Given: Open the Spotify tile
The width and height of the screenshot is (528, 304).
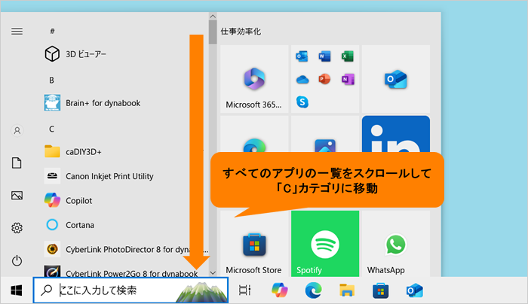Looking at the screenshot, I should click(x=325, y=244).
